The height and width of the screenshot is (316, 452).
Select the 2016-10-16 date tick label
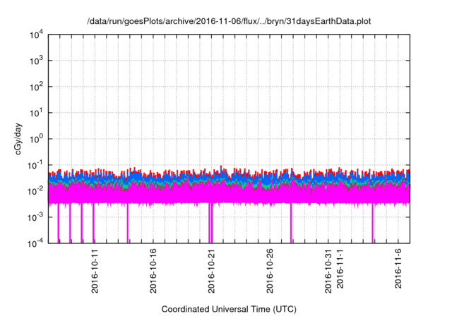click(x=153, y=271)
